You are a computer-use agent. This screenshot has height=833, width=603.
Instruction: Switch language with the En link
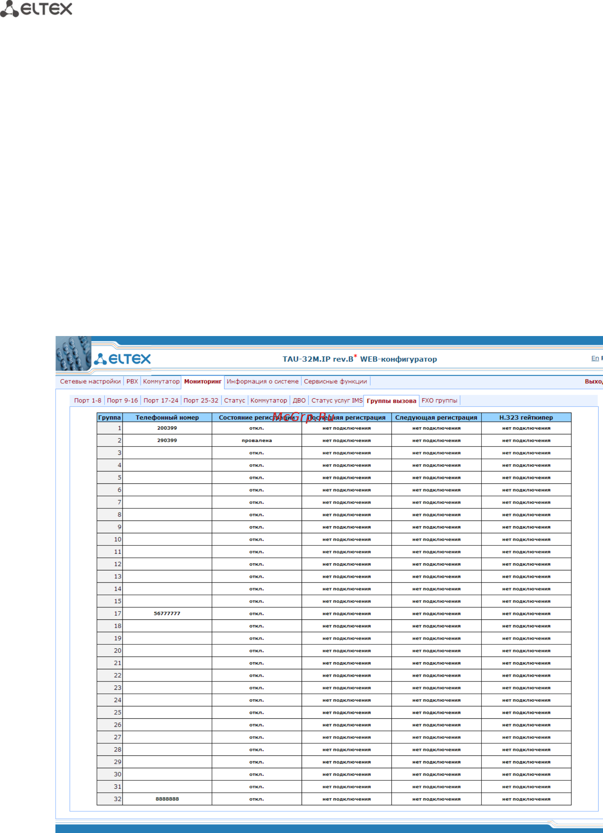595,358
